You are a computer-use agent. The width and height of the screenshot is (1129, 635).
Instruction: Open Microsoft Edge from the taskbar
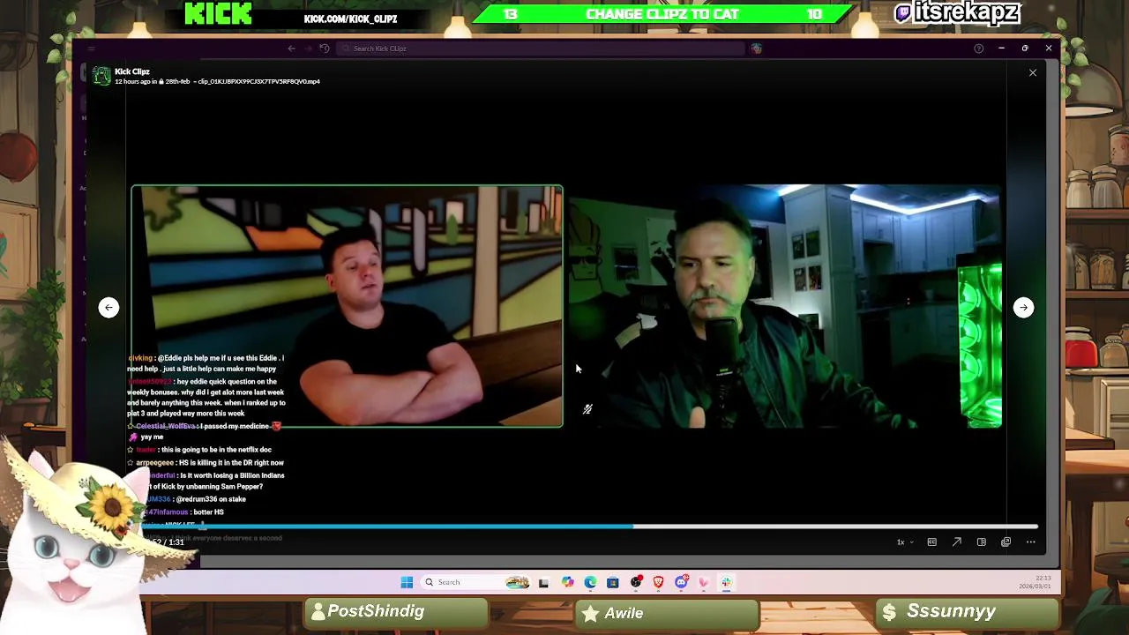click(590, 582)
